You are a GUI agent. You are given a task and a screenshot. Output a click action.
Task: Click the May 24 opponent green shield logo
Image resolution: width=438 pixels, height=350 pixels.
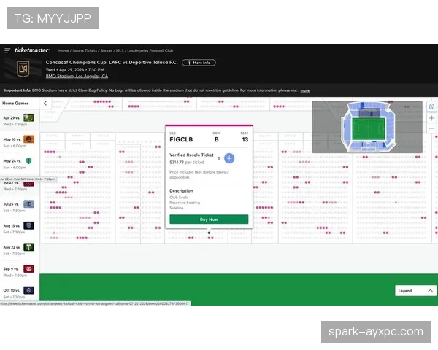click(28, 160)
